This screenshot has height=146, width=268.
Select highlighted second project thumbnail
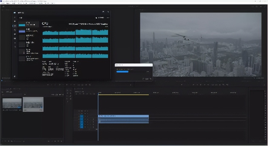tap(33, 104)
